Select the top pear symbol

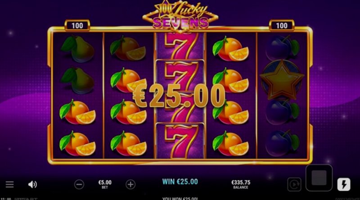click(77, 49)
